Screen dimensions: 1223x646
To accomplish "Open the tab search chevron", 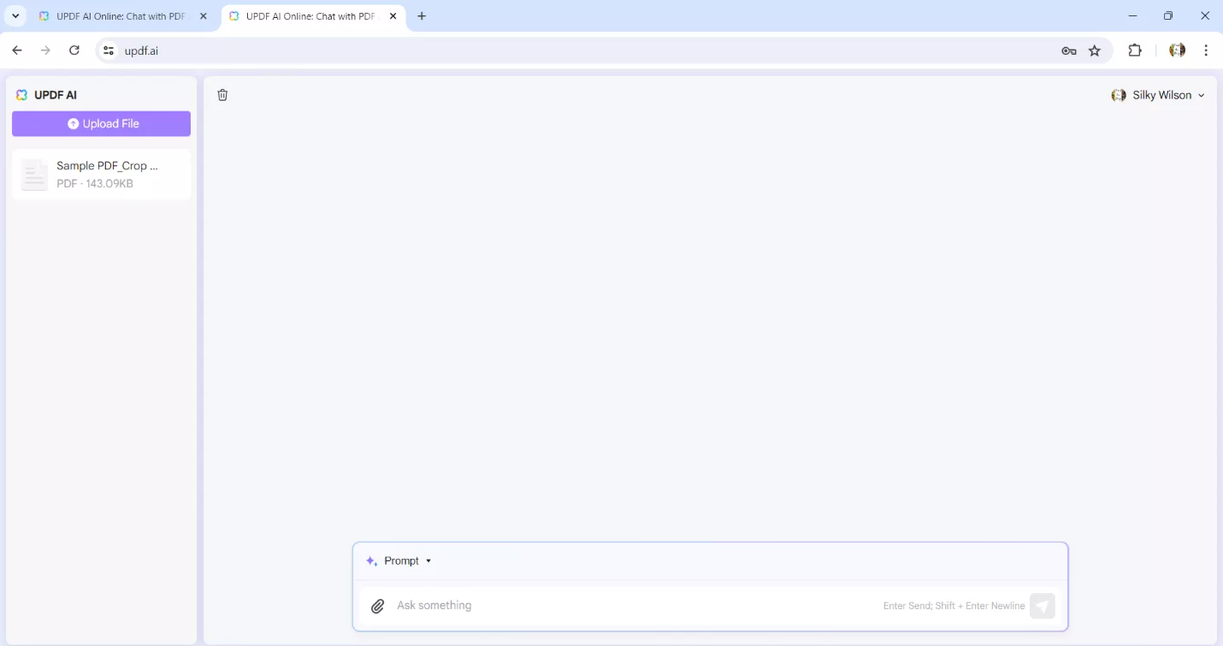I will (15, 15).
